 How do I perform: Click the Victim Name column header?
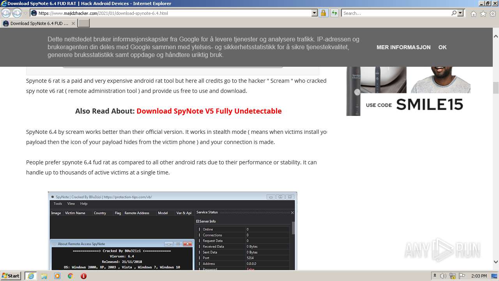(x=75, y=213)
